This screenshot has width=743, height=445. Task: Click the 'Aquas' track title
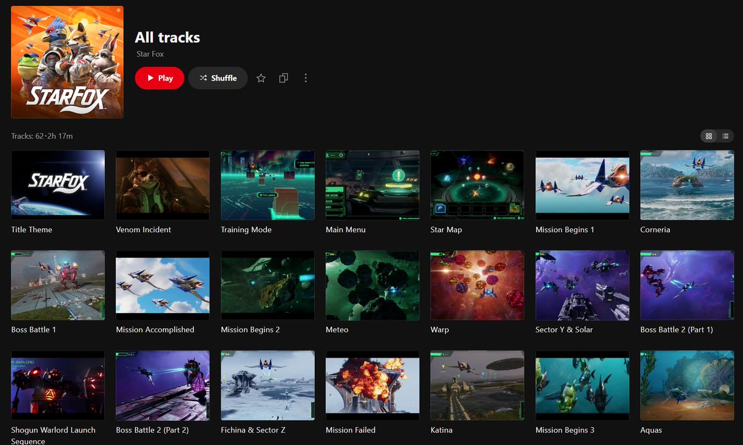(x=651, y=430)
